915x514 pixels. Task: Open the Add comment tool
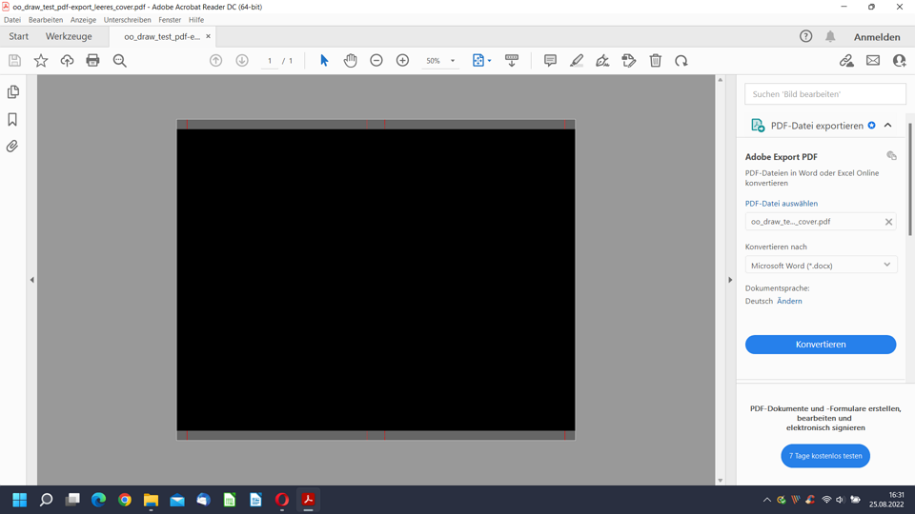[550, 61]
